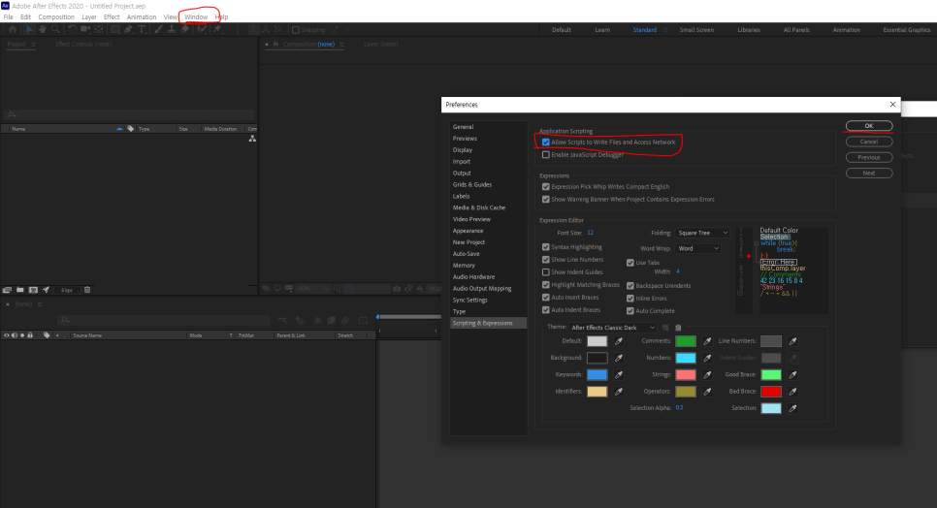
Task: Enable Show Indent Guides checkbox
Action: (x=545, y=272)
